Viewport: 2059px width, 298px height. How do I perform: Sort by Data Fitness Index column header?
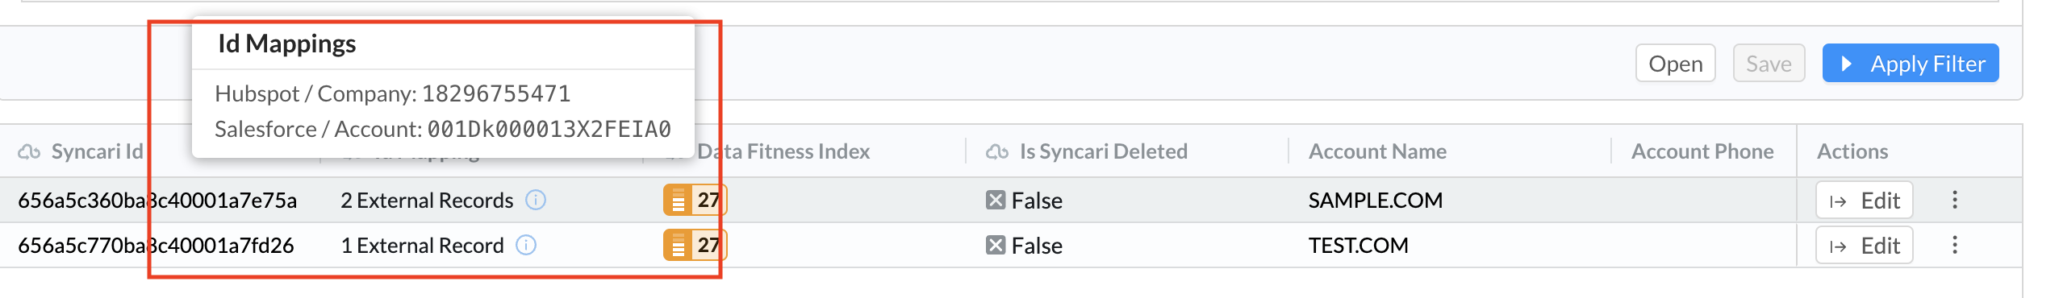[783, 151]
